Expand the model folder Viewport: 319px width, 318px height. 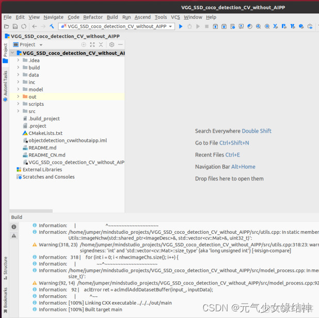[18, 89]
